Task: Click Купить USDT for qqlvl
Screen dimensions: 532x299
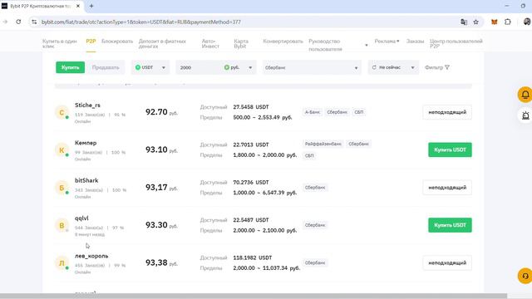Action: [x=450, y=225]
